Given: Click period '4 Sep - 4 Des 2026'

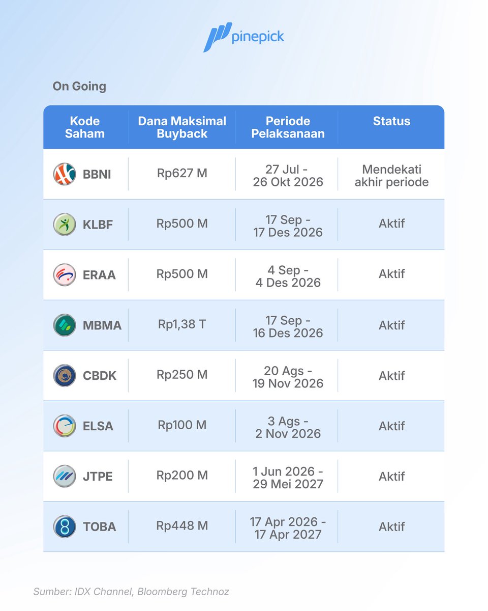Looking at the screenshot, I should click(x=288, y=276).
